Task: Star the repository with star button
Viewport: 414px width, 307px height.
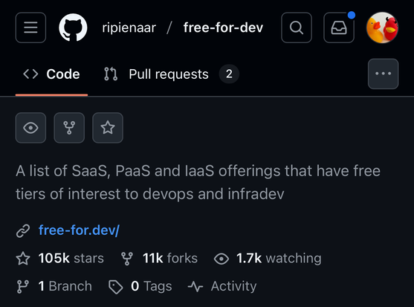Action: [108, 128]
